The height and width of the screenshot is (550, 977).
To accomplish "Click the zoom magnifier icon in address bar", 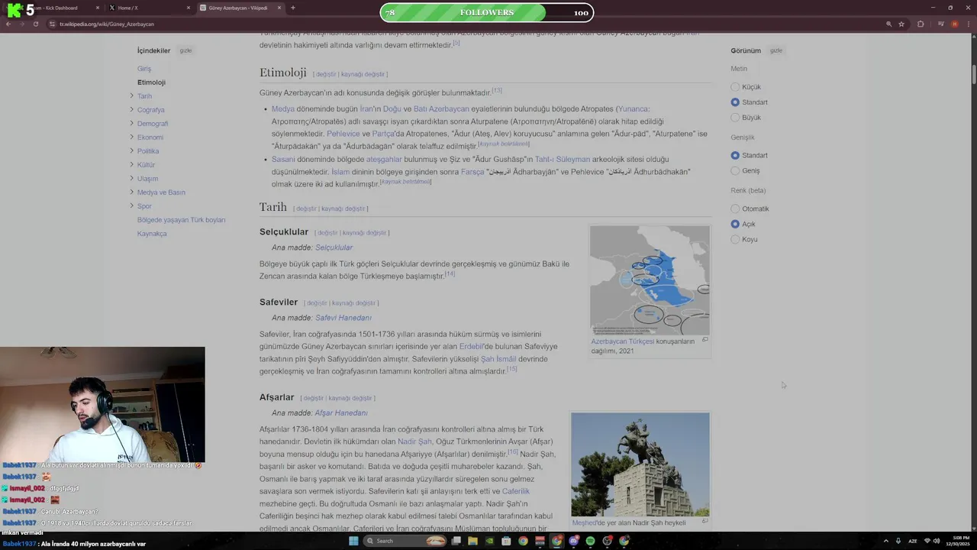I will click(888, 24).
